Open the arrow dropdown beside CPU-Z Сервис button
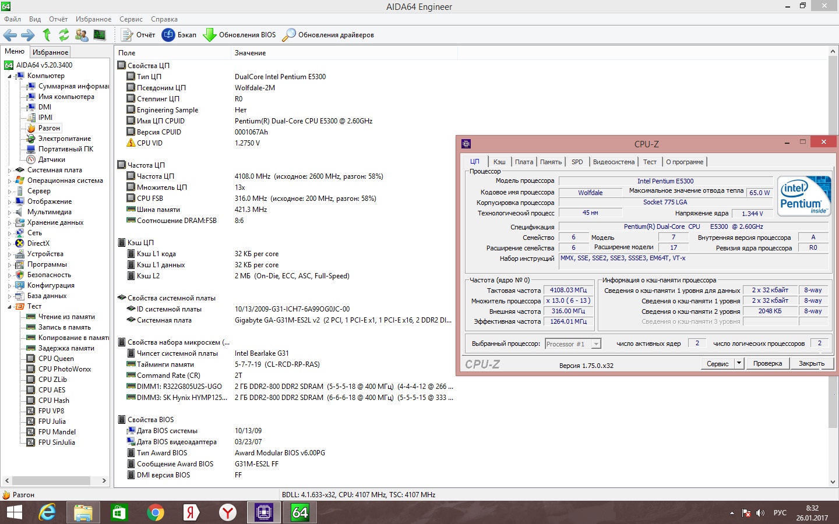This screenshot has height=524, width=839. 739,363
